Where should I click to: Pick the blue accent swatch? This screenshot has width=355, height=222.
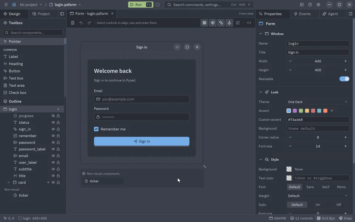coord(289,111)
